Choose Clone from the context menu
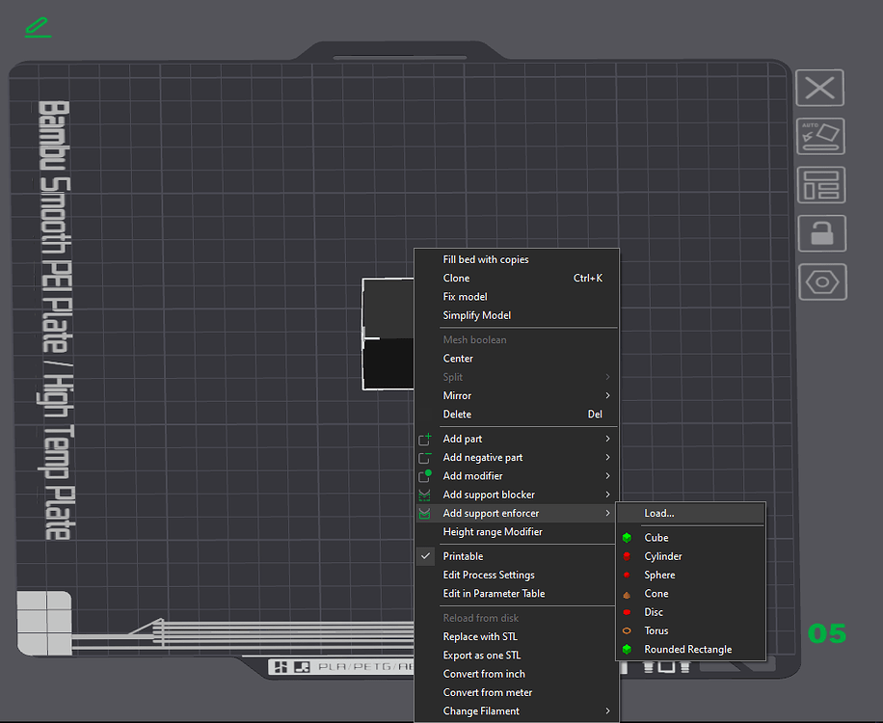 pyautogui.click(x=517, y=279)
